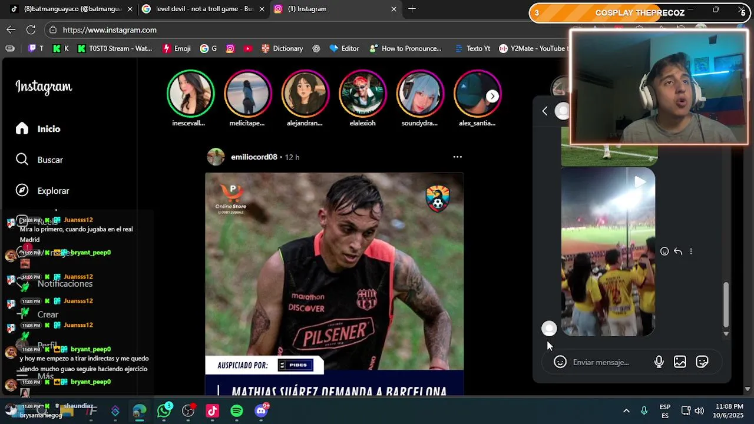This screenshot has width=754, height=424.
Task: Click the address bar URL
Action: tap(110, 30)
